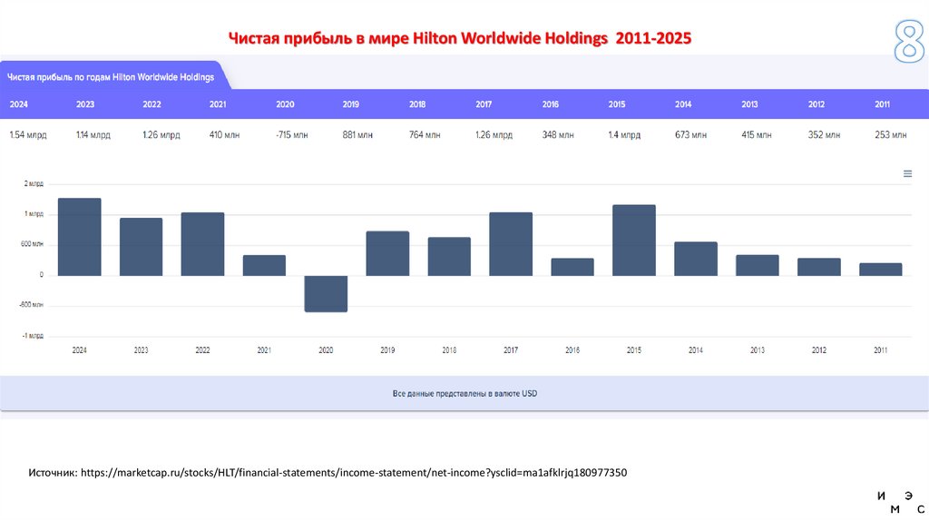This screenshot has height=521, width=929.
Task: Select the value '253 млн'
Action: pos(891,135)
